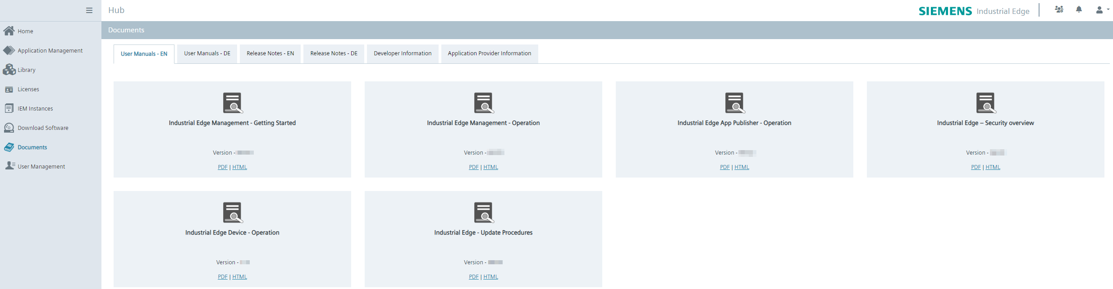Collapse sidebar with hamburger menu icon
The width and height of the screenshot is (1113, 289).
click(89, 10)
